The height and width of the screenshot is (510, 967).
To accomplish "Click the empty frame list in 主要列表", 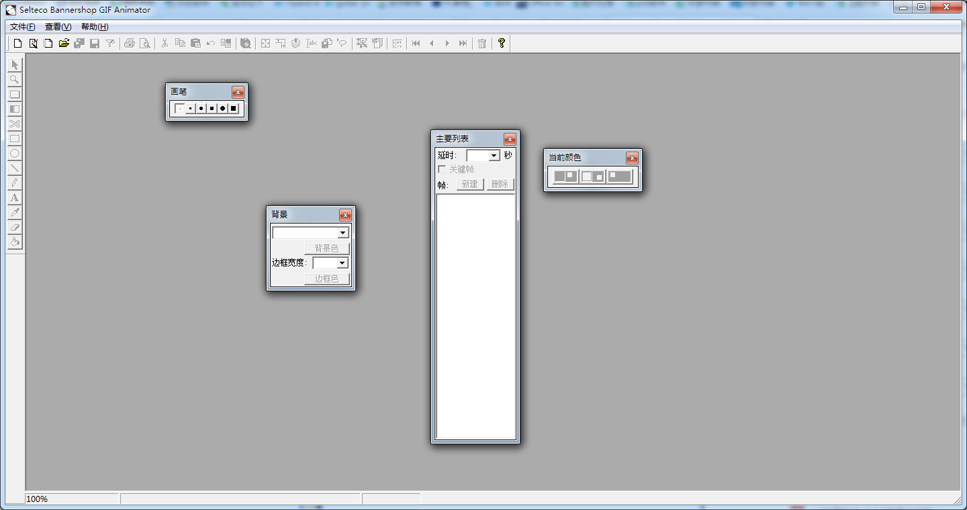I will (x=475, y=317).
